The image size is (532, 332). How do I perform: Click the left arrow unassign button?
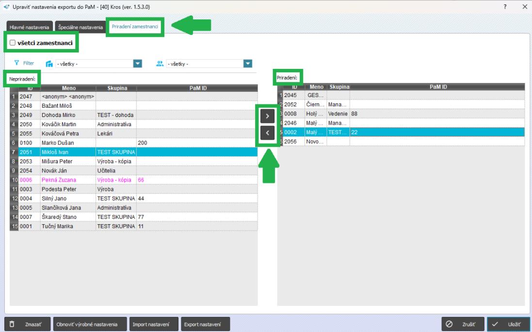(268, 133)
